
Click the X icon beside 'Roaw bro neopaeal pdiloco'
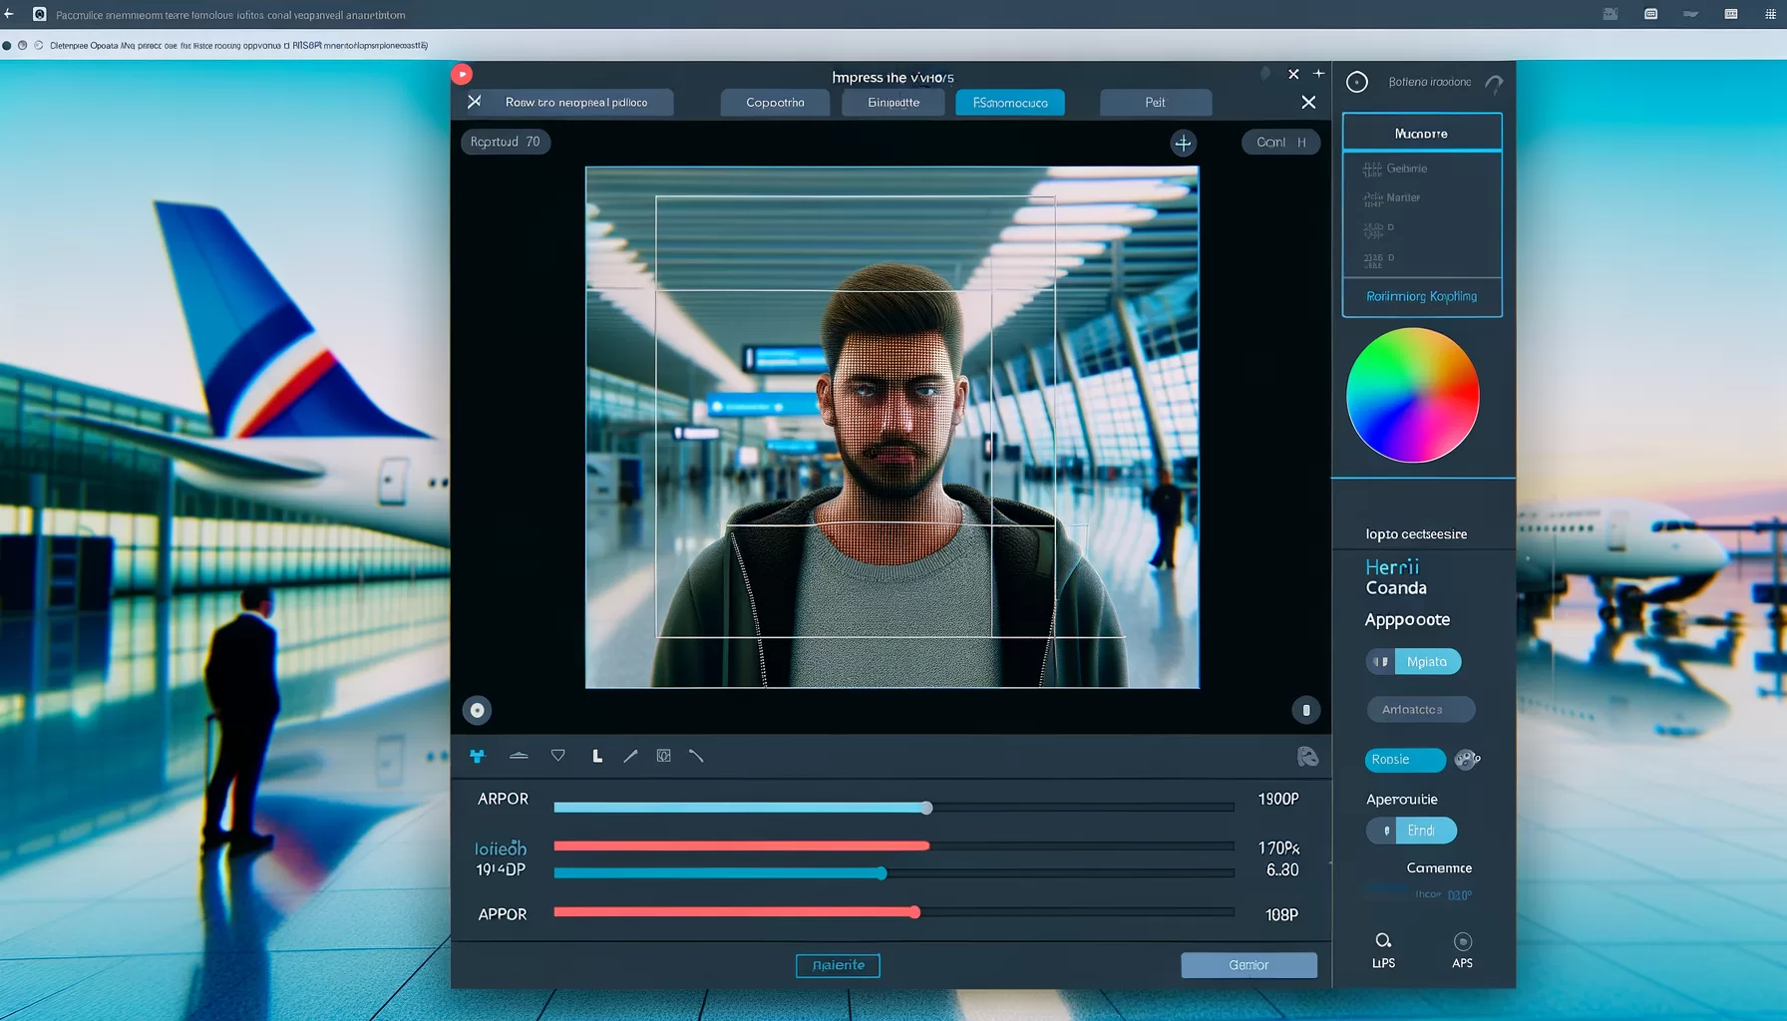click(x=475, y=102)
